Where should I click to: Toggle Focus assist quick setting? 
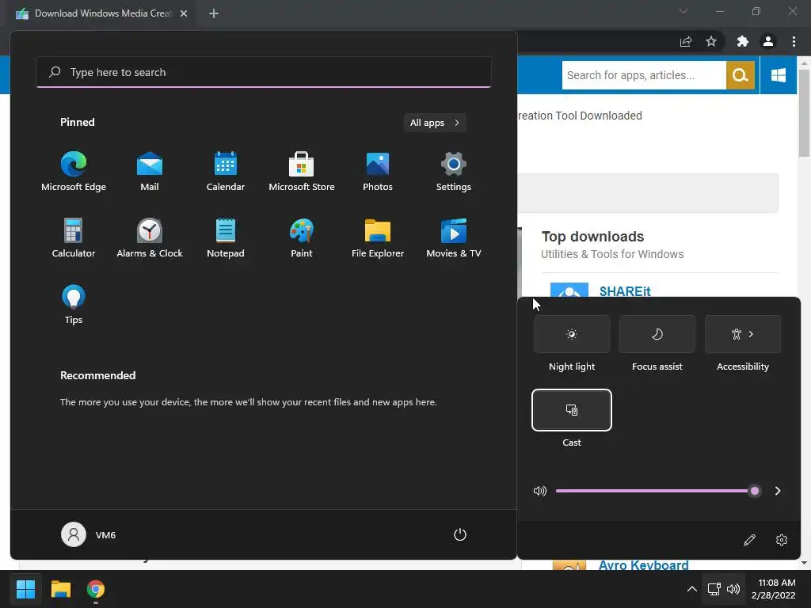click(x=657, y=334)
